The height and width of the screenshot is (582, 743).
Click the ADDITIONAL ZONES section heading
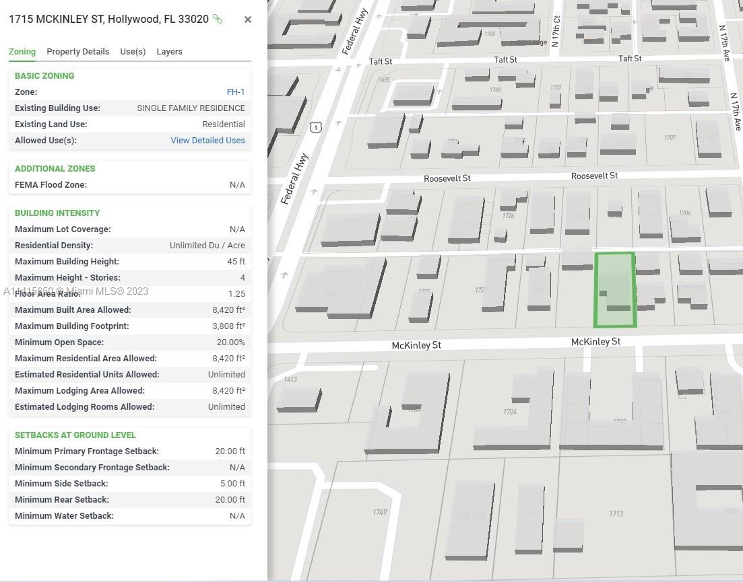click(x=55, y=168)
